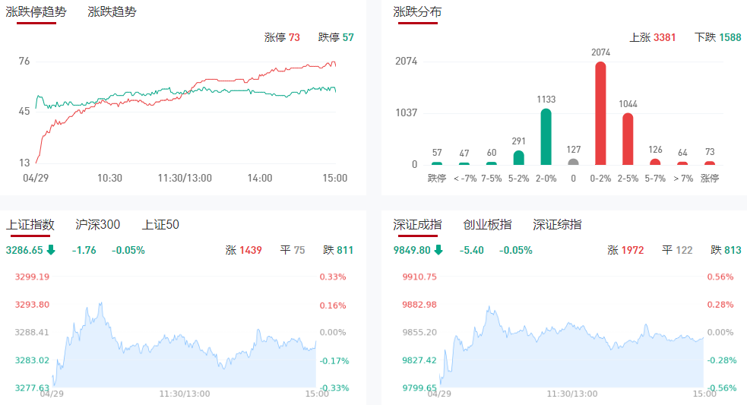
Task: Click the green 5-2% bar labeled 291
Action: 518,158
